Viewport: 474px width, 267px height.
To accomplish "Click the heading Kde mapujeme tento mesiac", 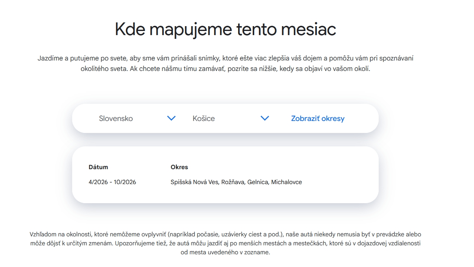I will click(225, 29).
